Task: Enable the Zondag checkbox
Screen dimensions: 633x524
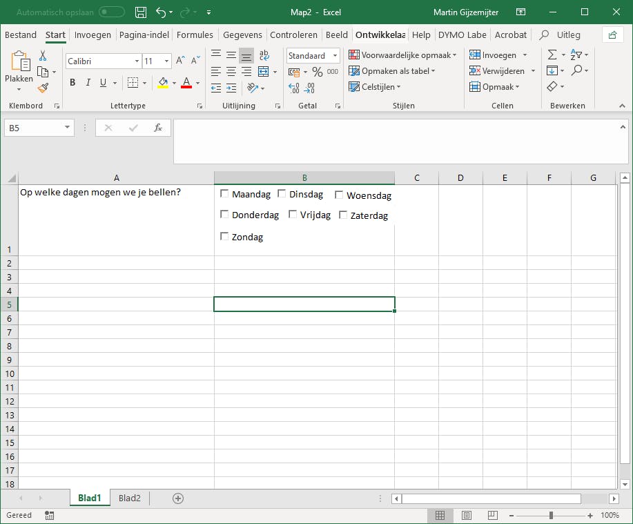Action: (x=224, y=237)
